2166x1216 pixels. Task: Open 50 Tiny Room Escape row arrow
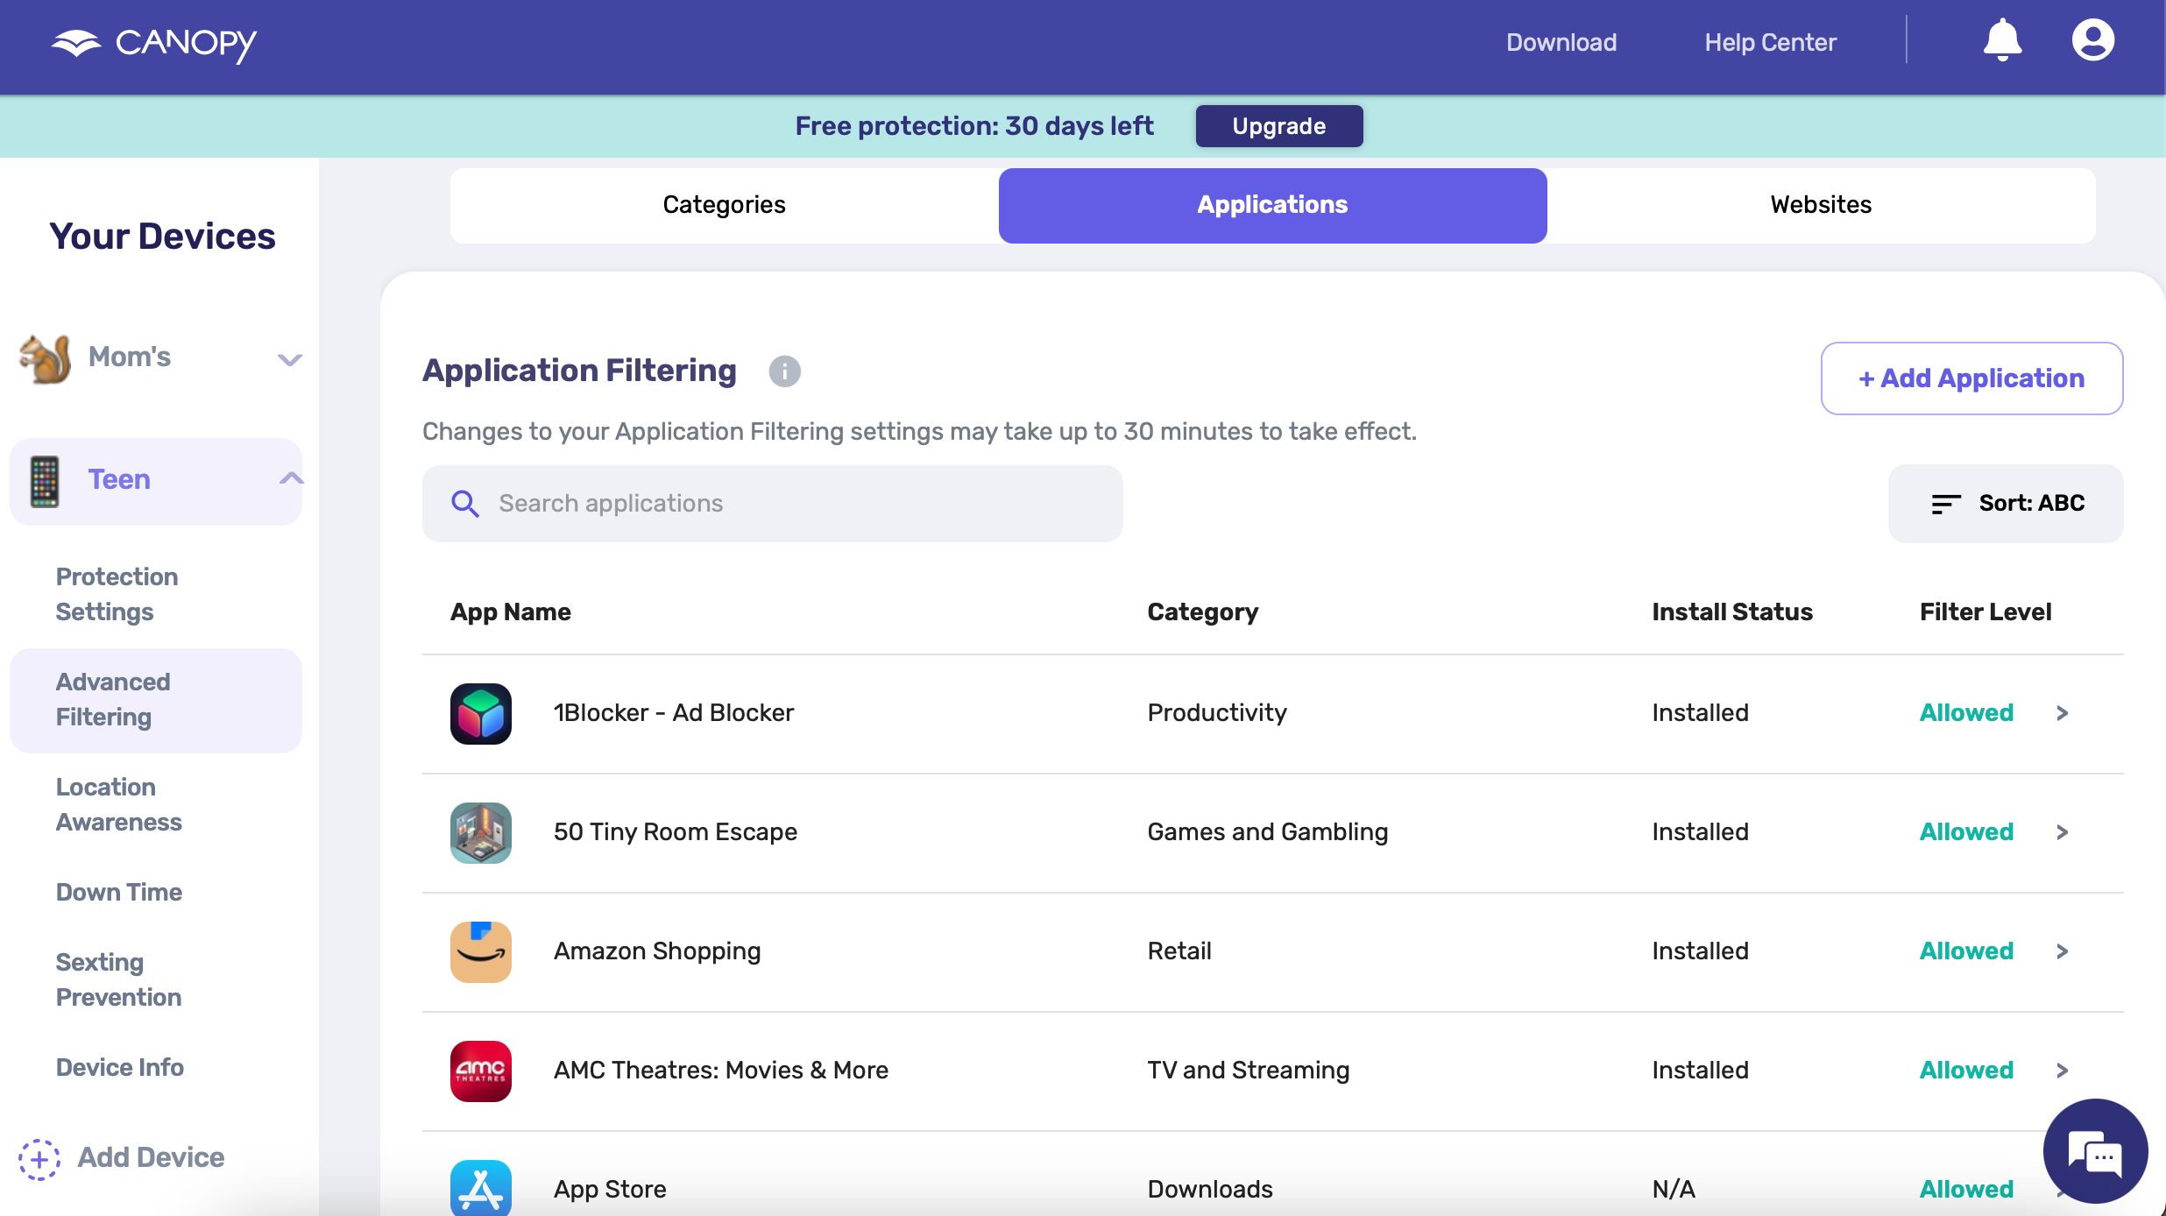2062,832
